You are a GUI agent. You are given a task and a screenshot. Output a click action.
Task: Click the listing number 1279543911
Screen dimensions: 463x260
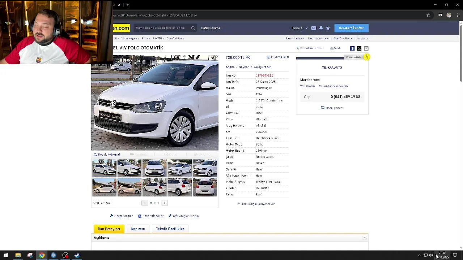point(264,75)
